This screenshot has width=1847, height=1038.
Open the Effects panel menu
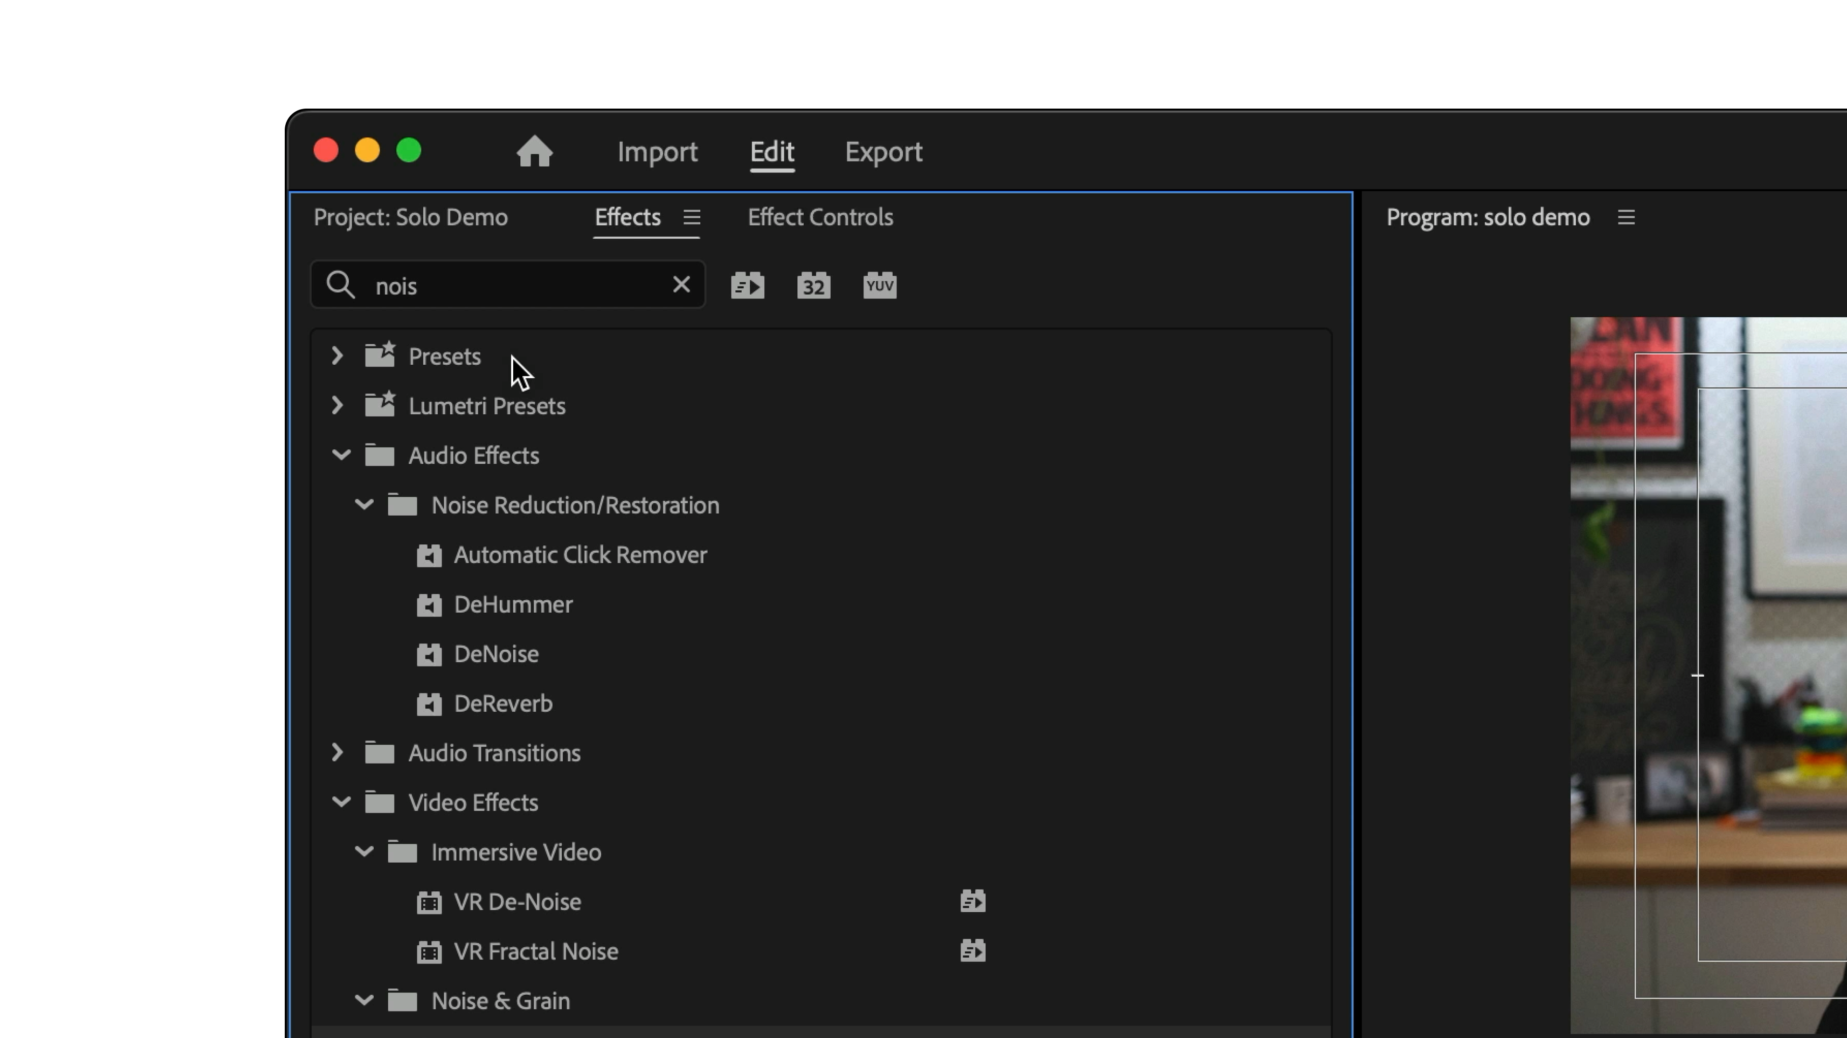click(x=691, y=218)
